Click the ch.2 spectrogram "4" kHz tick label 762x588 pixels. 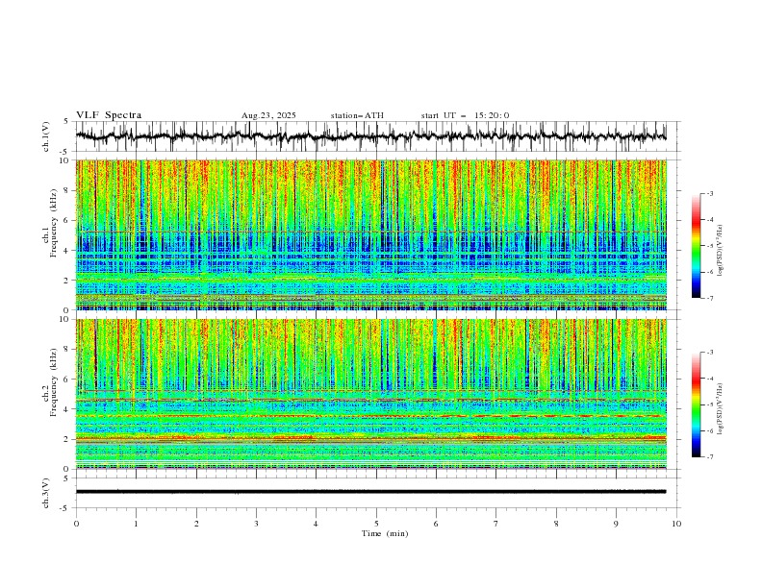click(x=67, y=409)
